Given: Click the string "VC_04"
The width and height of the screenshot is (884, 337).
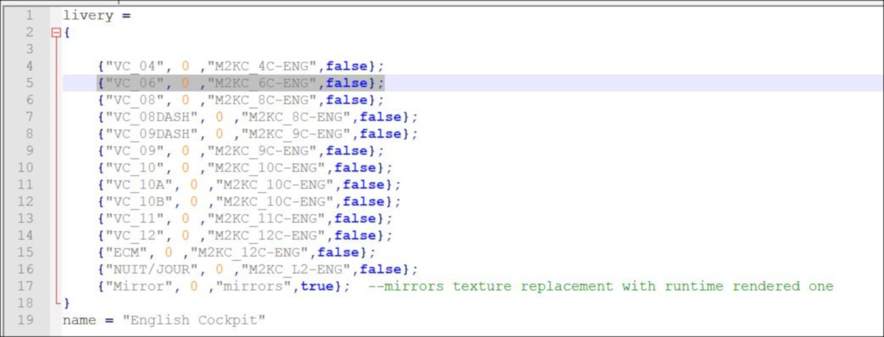Looking at the screenshot, I should coord(135,66).
